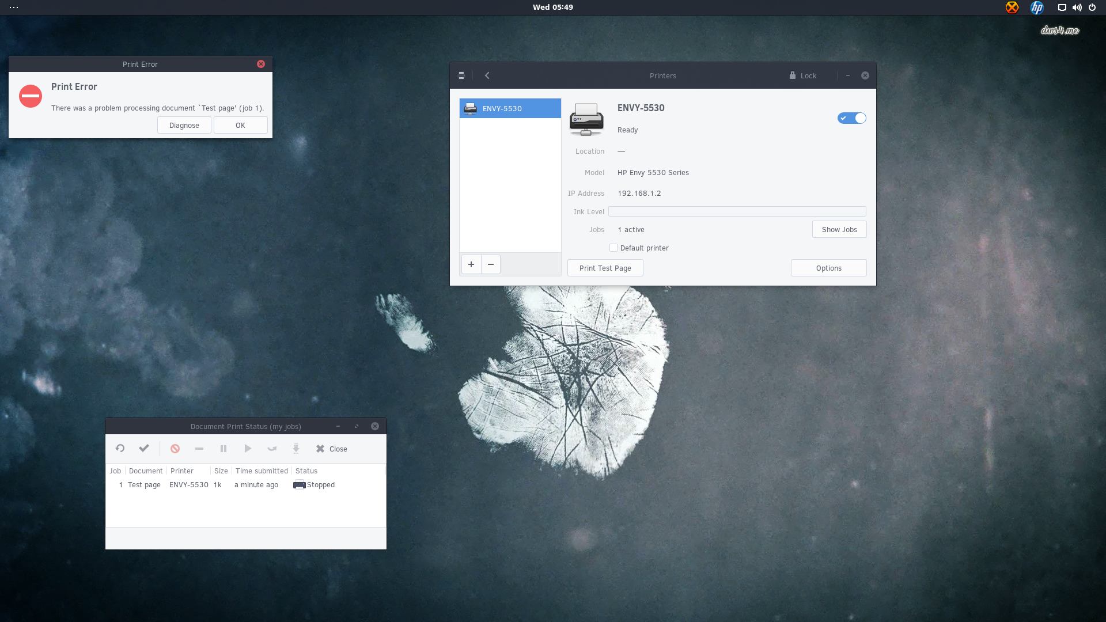This screenshot has width=1106, height=622.
Task: Click Close in the print status toolbar
Action: tap(332, 449)
